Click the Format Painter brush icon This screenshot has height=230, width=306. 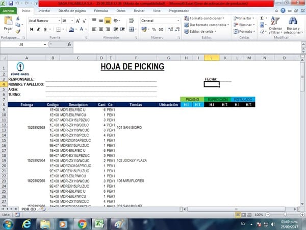pos(18,31)
